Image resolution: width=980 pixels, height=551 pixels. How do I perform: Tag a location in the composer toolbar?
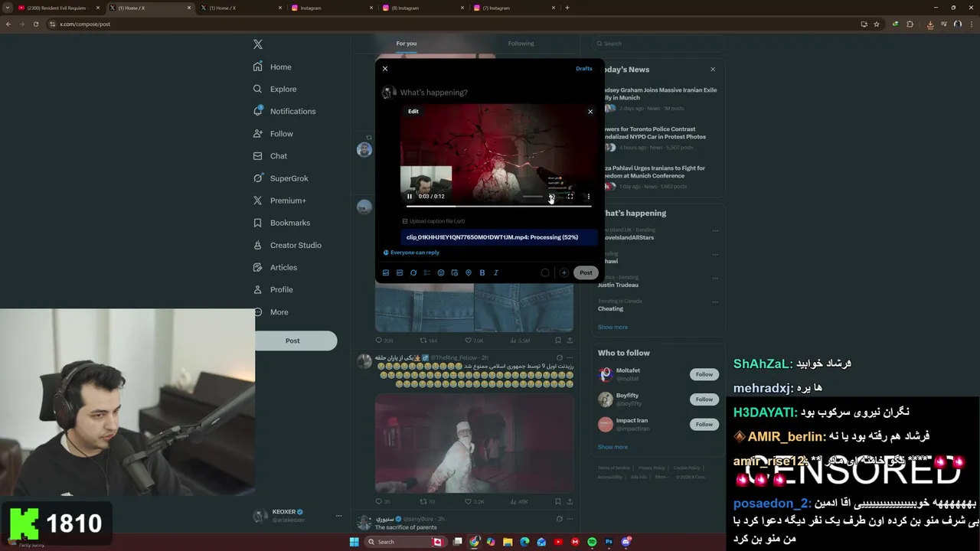click(469, 272)
